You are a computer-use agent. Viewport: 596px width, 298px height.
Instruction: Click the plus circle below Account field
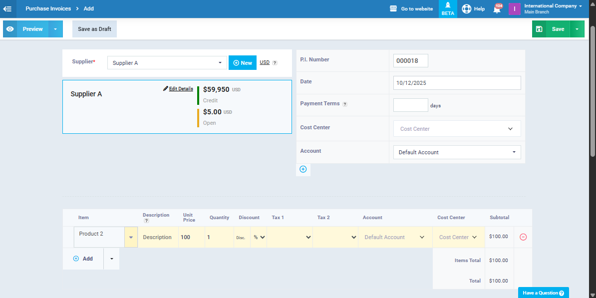[x=303, y=169]
